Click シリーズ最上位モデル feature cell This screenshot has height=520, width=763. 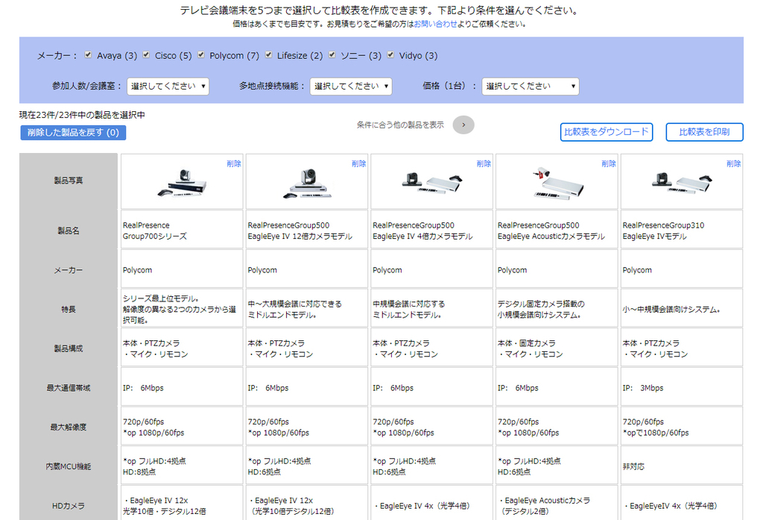(x=182, y=309)
